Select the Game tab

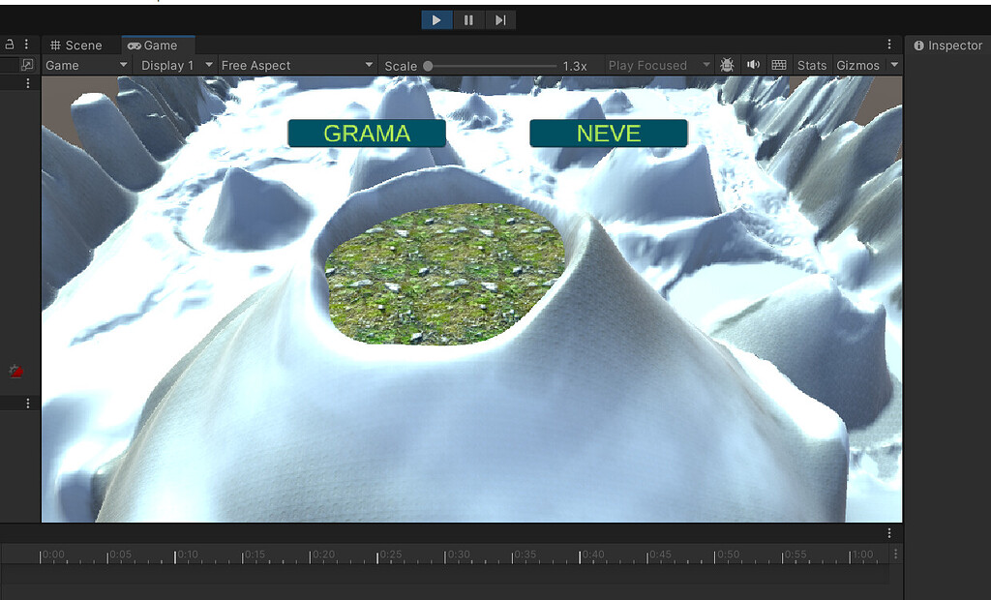pos(158,45)
